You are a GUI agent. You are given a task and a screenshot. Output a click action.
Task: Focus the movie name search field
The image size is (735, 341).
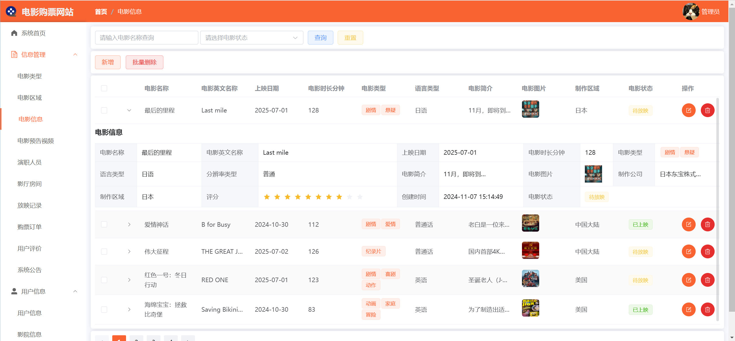(x=146, y=38)
